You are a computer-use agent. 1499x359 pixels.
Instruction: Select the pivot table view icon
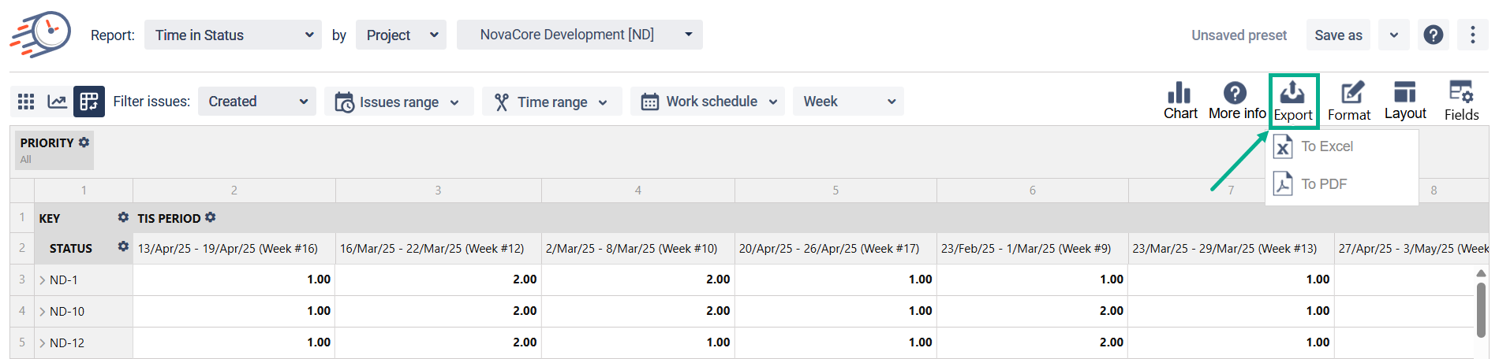(x=89, y=102)
